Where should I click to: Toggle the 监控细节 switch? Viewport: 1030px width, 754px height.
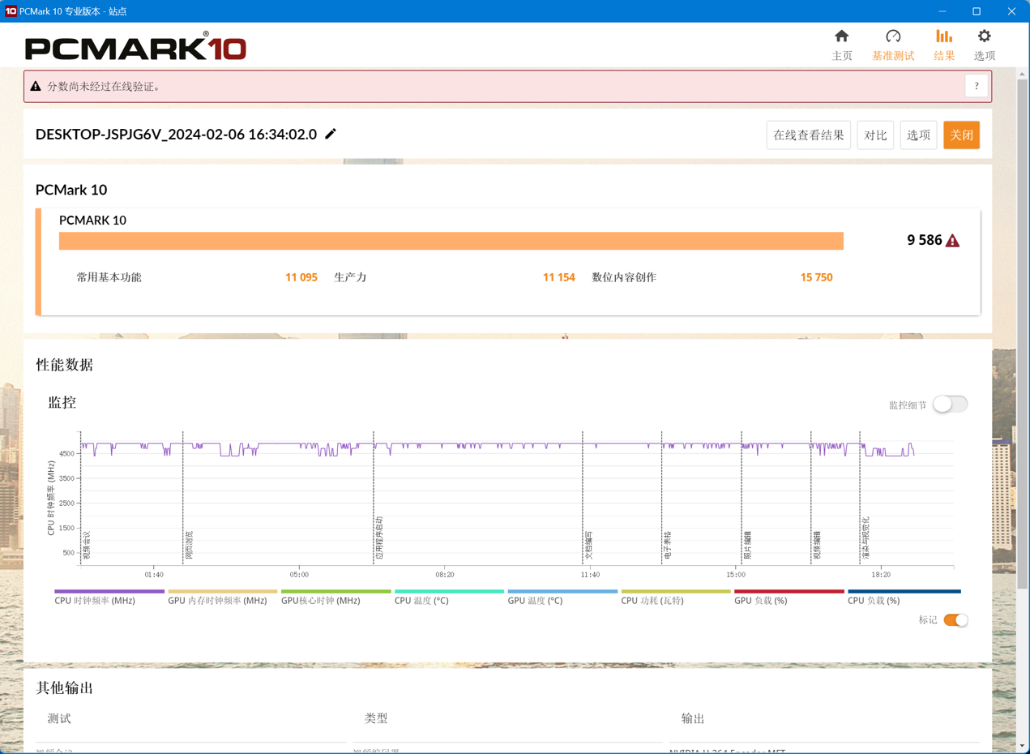pos(950,404)
